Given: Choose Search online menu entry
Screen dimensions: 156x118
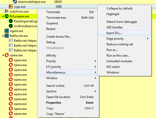Looking at the screenshot, I should tap(68, 86).
